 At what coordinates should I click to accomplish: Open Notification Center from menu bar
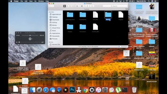(156, 1)
